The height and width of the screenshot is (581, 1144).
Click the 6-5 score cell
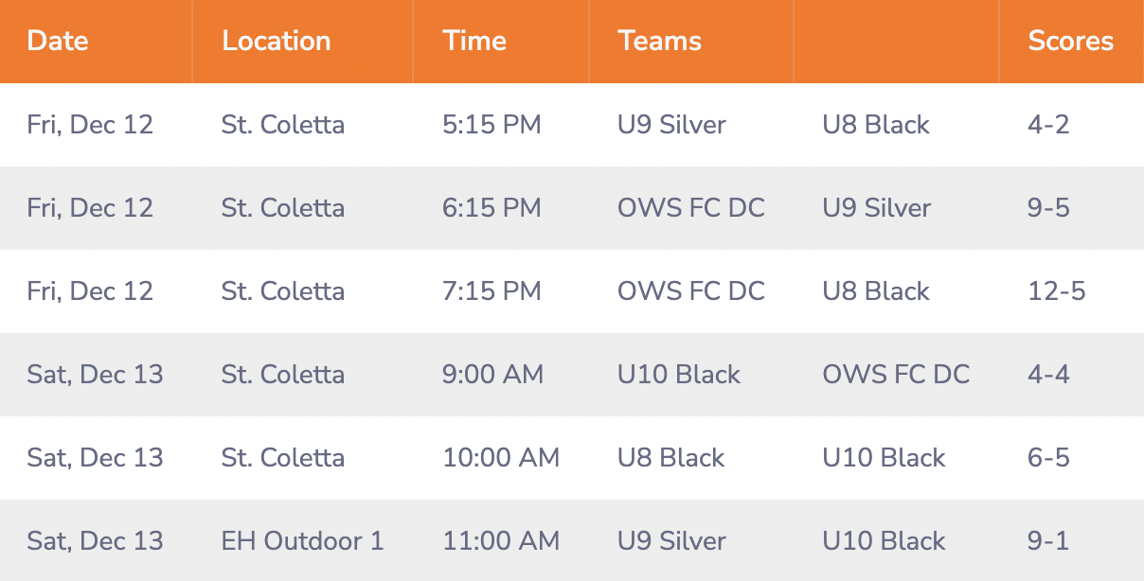pyautogui.click(x=1048, y=458)
